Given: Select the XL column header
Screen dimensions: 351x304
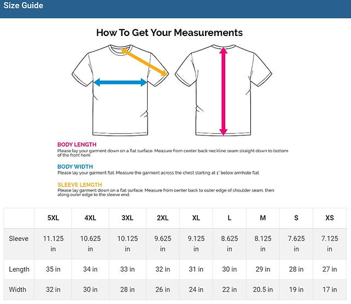Looking at the screenshot, I should (196, 218).
